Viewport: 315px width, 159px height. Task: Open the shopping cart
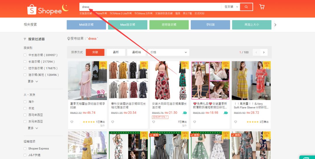coord(262,7)
